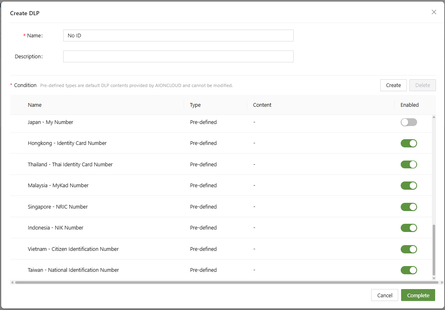Viewport: 445px width, 310px height.
Task: Disable the Malaysia MyKad Number toggle
Action: [x=408, y=186]
